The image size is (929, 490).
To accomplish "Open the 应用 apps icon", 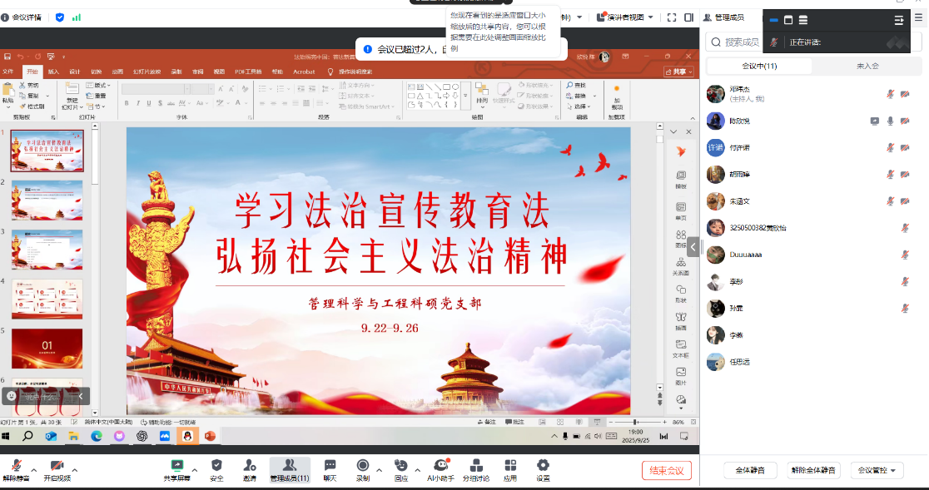I will click(509, 466).
